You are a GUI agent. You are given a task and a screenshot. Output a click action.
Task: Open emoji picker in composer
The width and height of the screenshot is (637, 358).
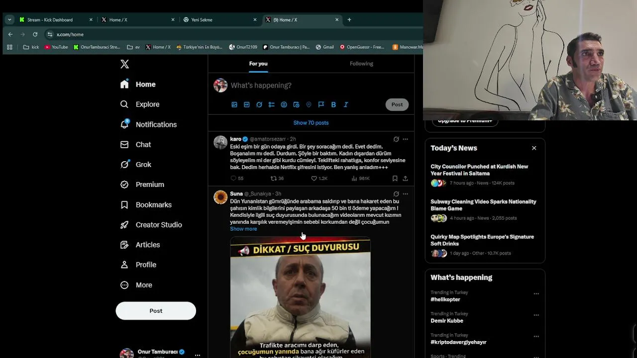tap(284, 104)
